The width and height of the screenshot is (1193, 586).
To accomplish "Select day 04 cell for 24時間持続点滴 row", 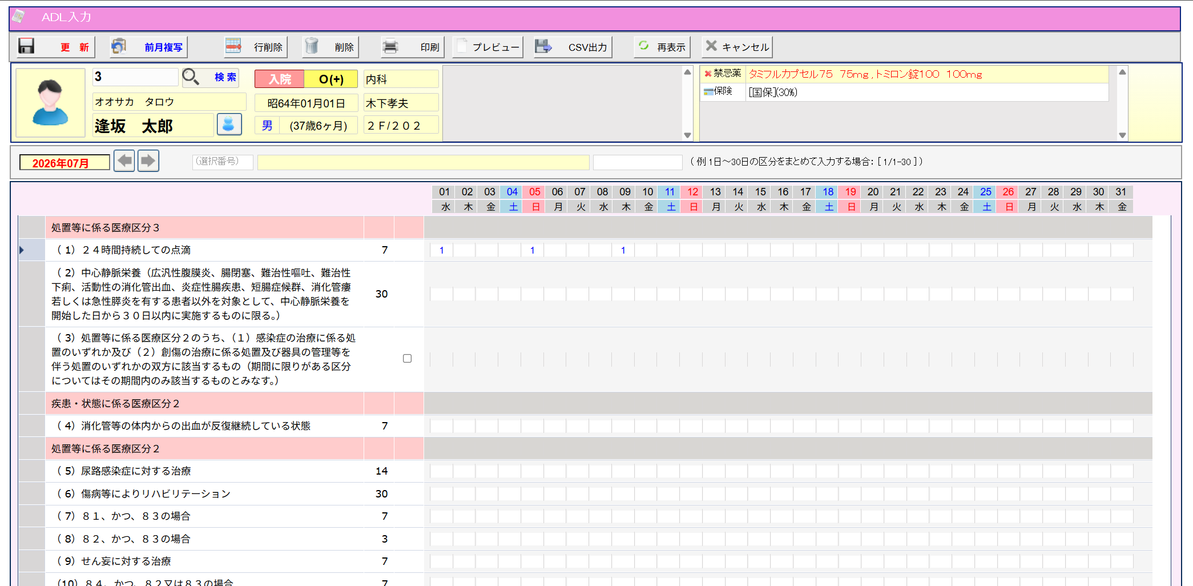I will [x=510, y=250].
